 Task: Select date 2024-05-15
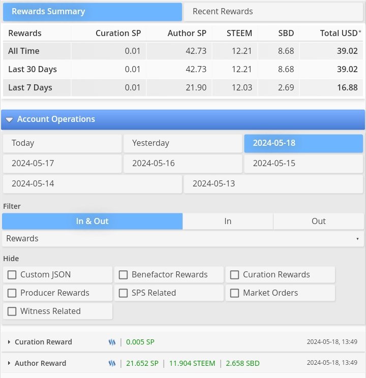click(303, 164)
